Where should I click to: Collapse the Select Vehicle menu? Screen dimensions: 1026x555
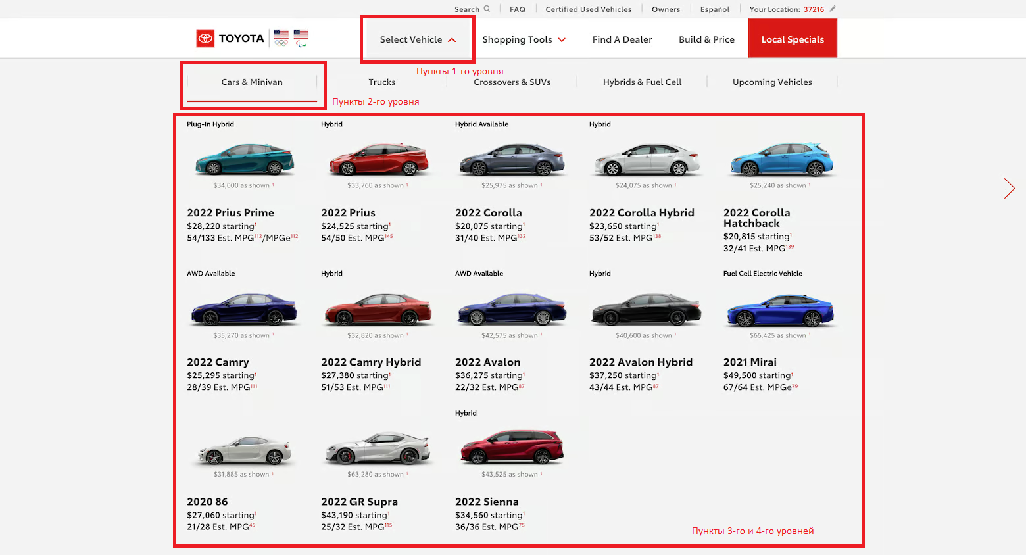[418, 39]
